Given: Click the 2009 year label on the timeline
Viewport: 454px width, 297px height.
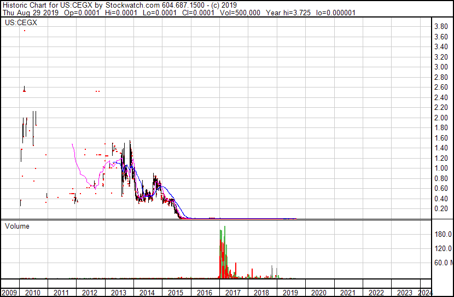Looking at the screenshot, I should tap(9, 293).
